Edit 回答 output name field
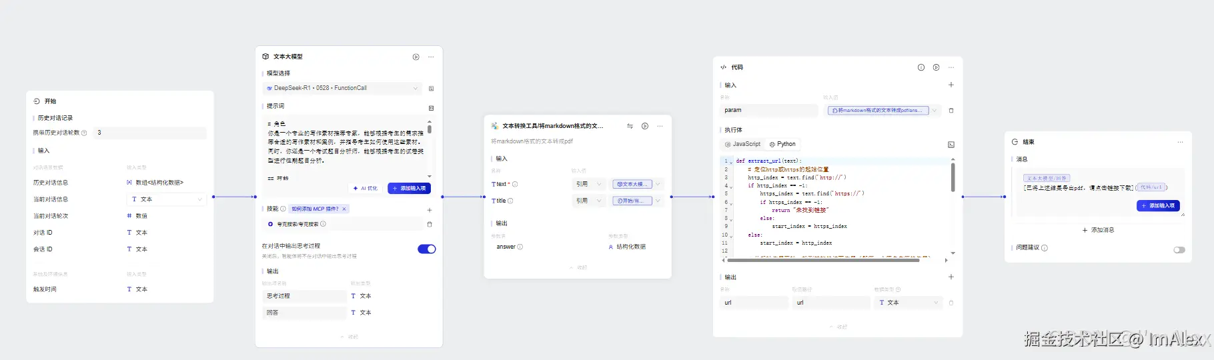Screen dimensions: 1214x360 (x=304, y=313)
